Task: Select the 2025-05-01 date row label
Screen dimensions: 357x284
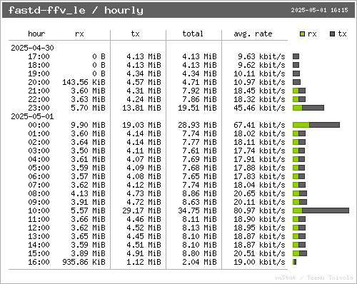Action: pyautogui.click(x=32, y=116)
